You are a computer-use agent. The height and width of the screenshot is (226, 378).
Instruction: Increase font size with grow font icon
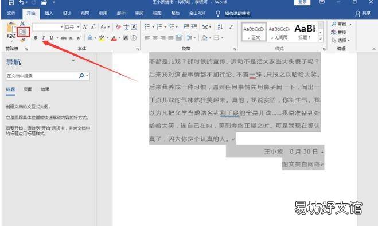click(85, 27)
